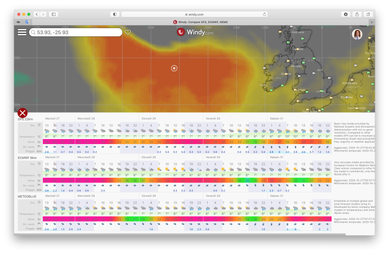The image size is (389, 254).
Task: Switch the kt wind unit in the GFS table
Action: (x=39, y=142)
